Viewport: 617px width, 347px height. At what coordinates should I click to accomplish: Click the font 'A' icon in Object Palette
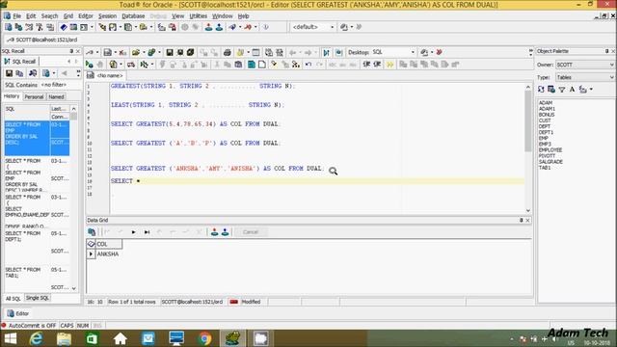(572, 90)
